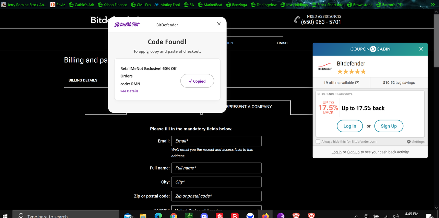Screen dimensions: 439x218
Task: Click the RetailMeNot logo
Action: pyautogui.click(x=127, y=24)
